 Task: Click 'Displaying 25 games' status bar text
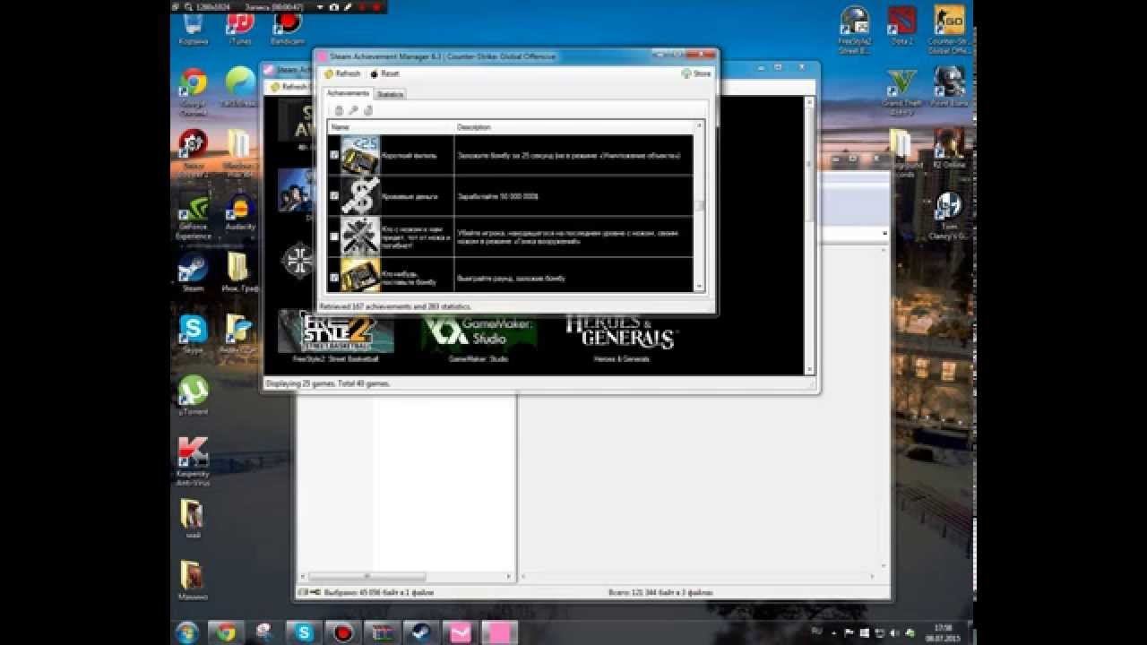(x=328, y=383)
